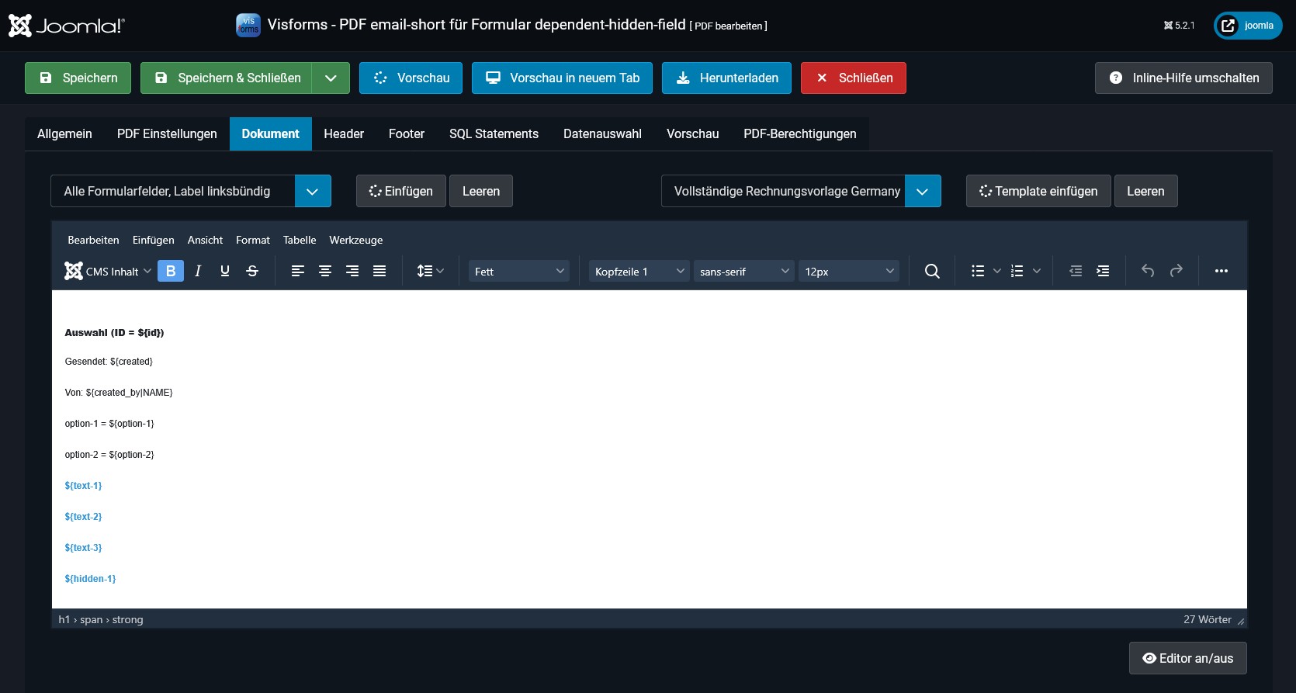The height and width of the screenshot is (693, 1296).
Task: Expand the Speichern & Schließen arrow menu
Action: pos(331,78)
